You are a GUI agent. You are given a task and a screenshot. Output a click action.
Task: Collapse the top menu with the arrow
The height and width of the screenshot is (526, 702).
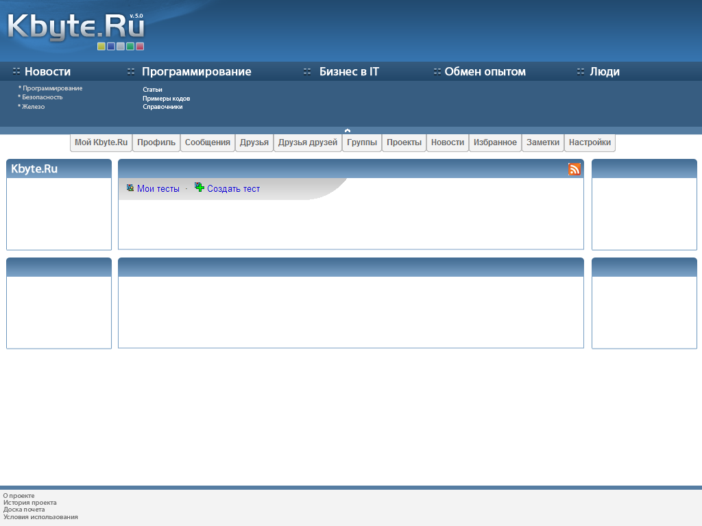pyautogui.click(x=348, y=131)
